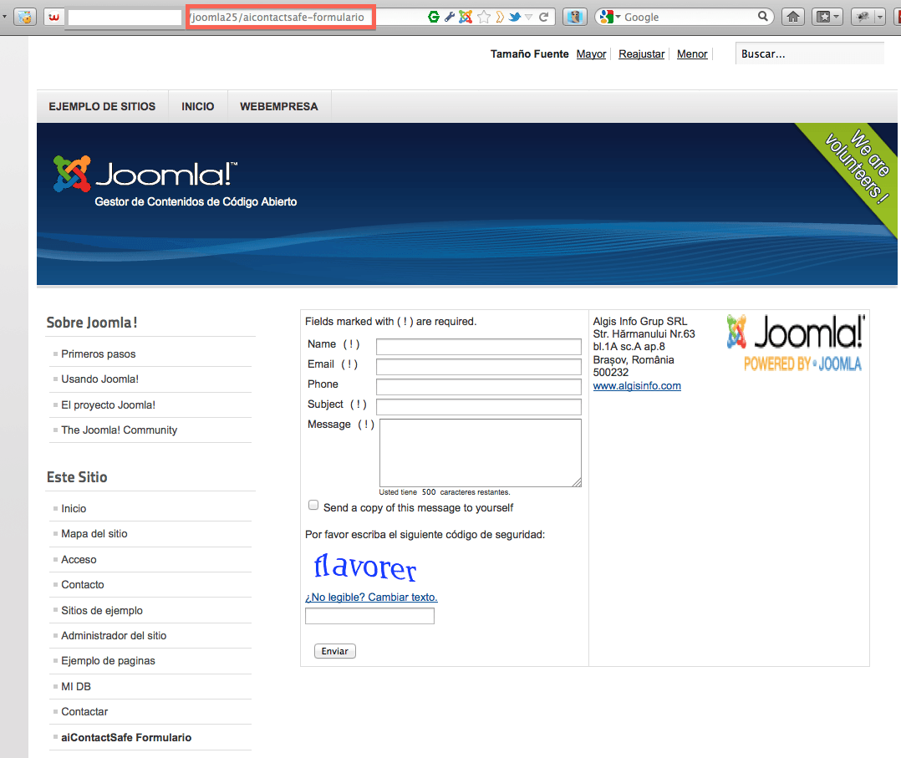Increase font size with Mayor link
Viewport: 901px width, 758px height.
591,54
